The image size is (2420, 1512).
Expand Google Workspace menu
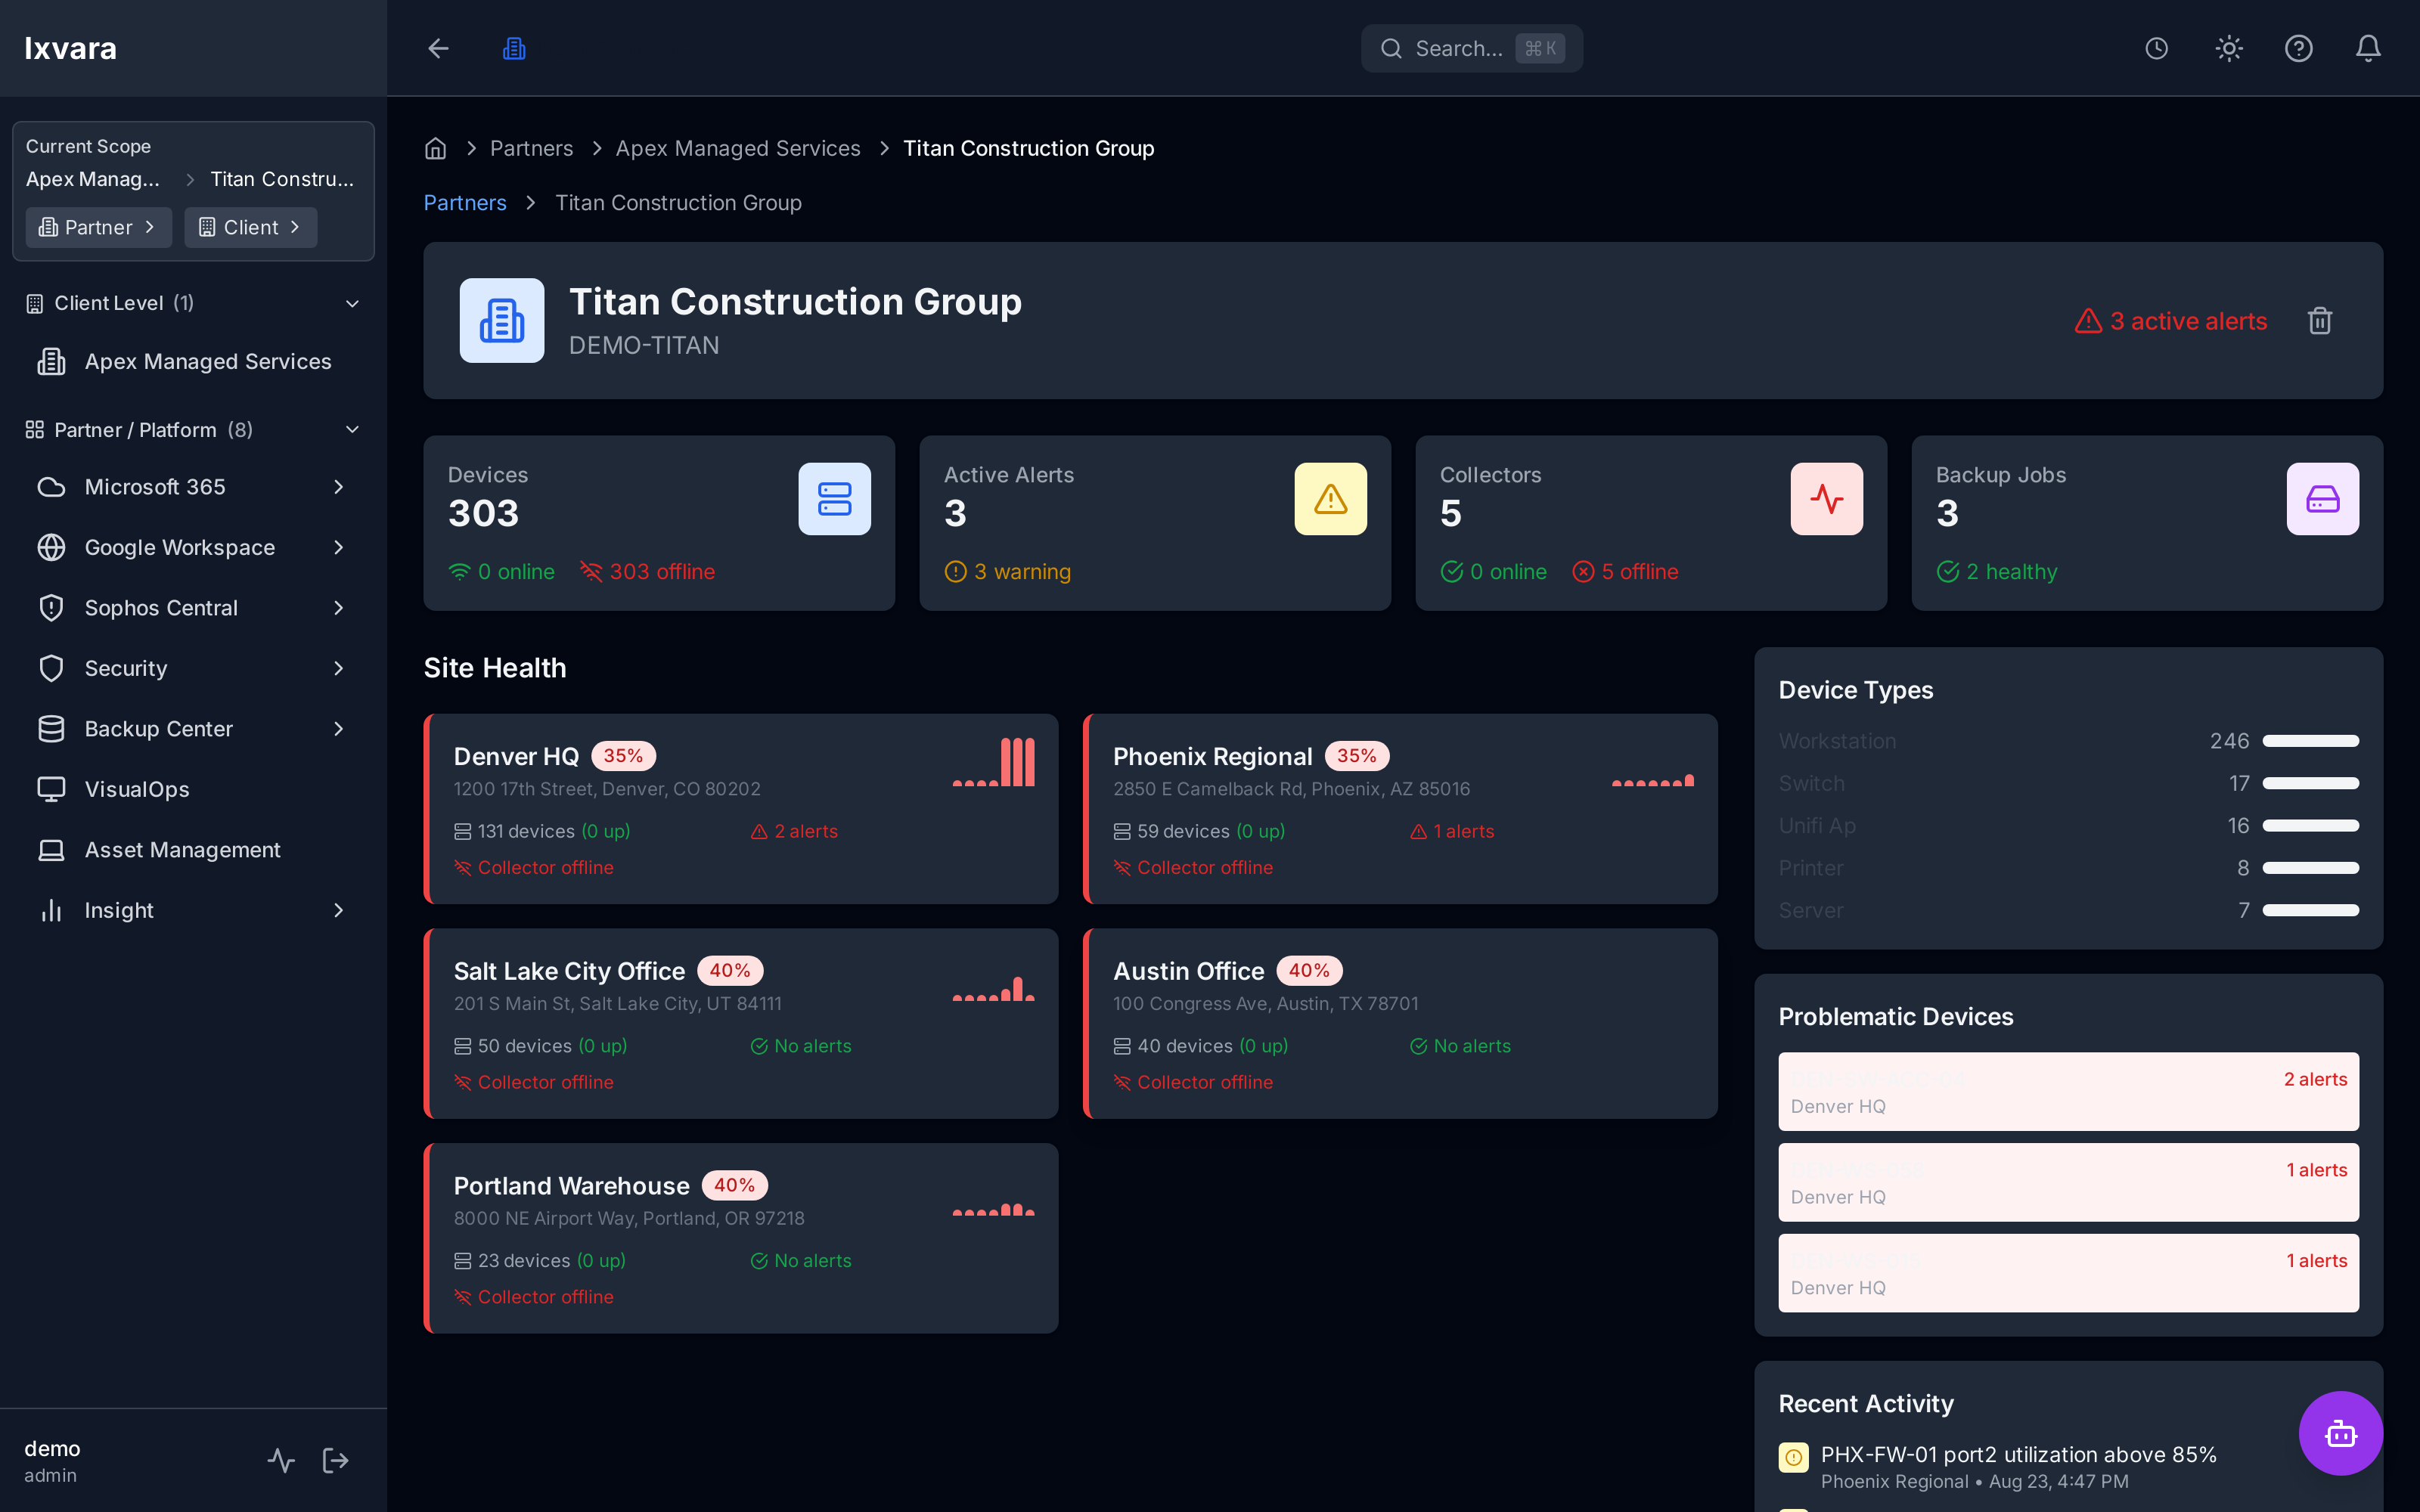click(x=193, y=547)
